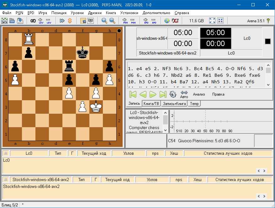Viewport: 275px width, 208px height.
Task: Jump to the first move of the game
Action: point(133,94)
